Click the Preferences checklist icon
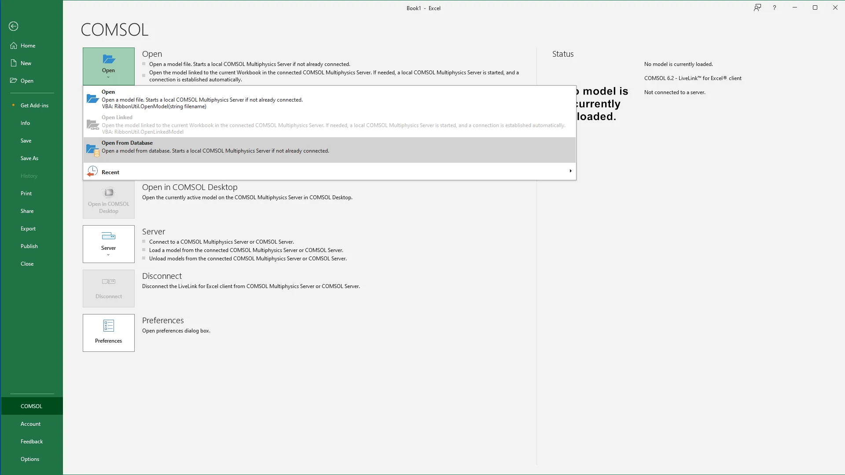 [108, 325]
